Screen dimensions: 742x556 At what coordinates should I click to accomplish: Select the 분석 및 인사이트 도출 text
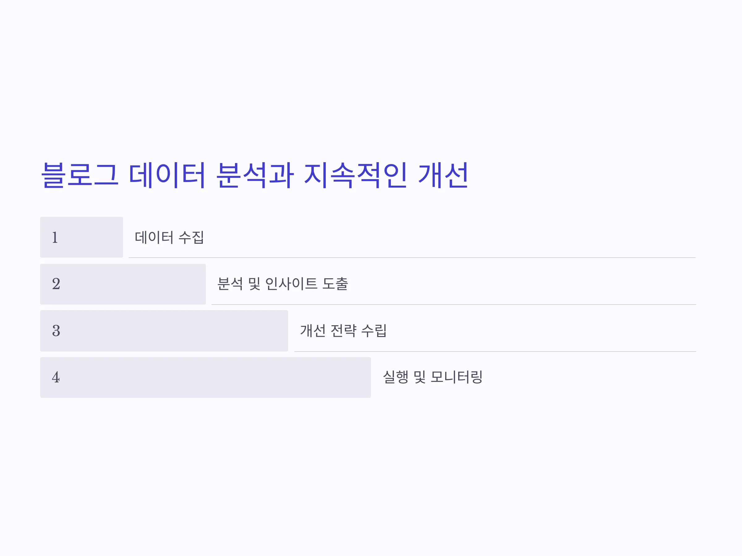pos(283,284)
